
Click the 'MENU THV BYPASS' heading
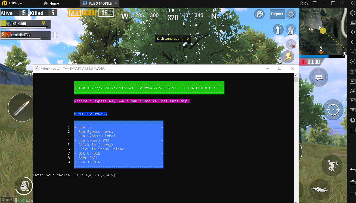pyautogui.click(x=91, y=114)
